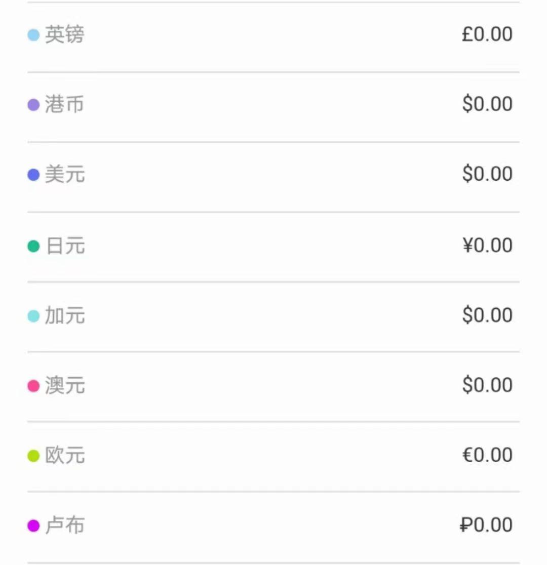Click the light blue dot beside 英镑
The height and width of the screenshot is (565, 547).
click(x=33, y=35)
